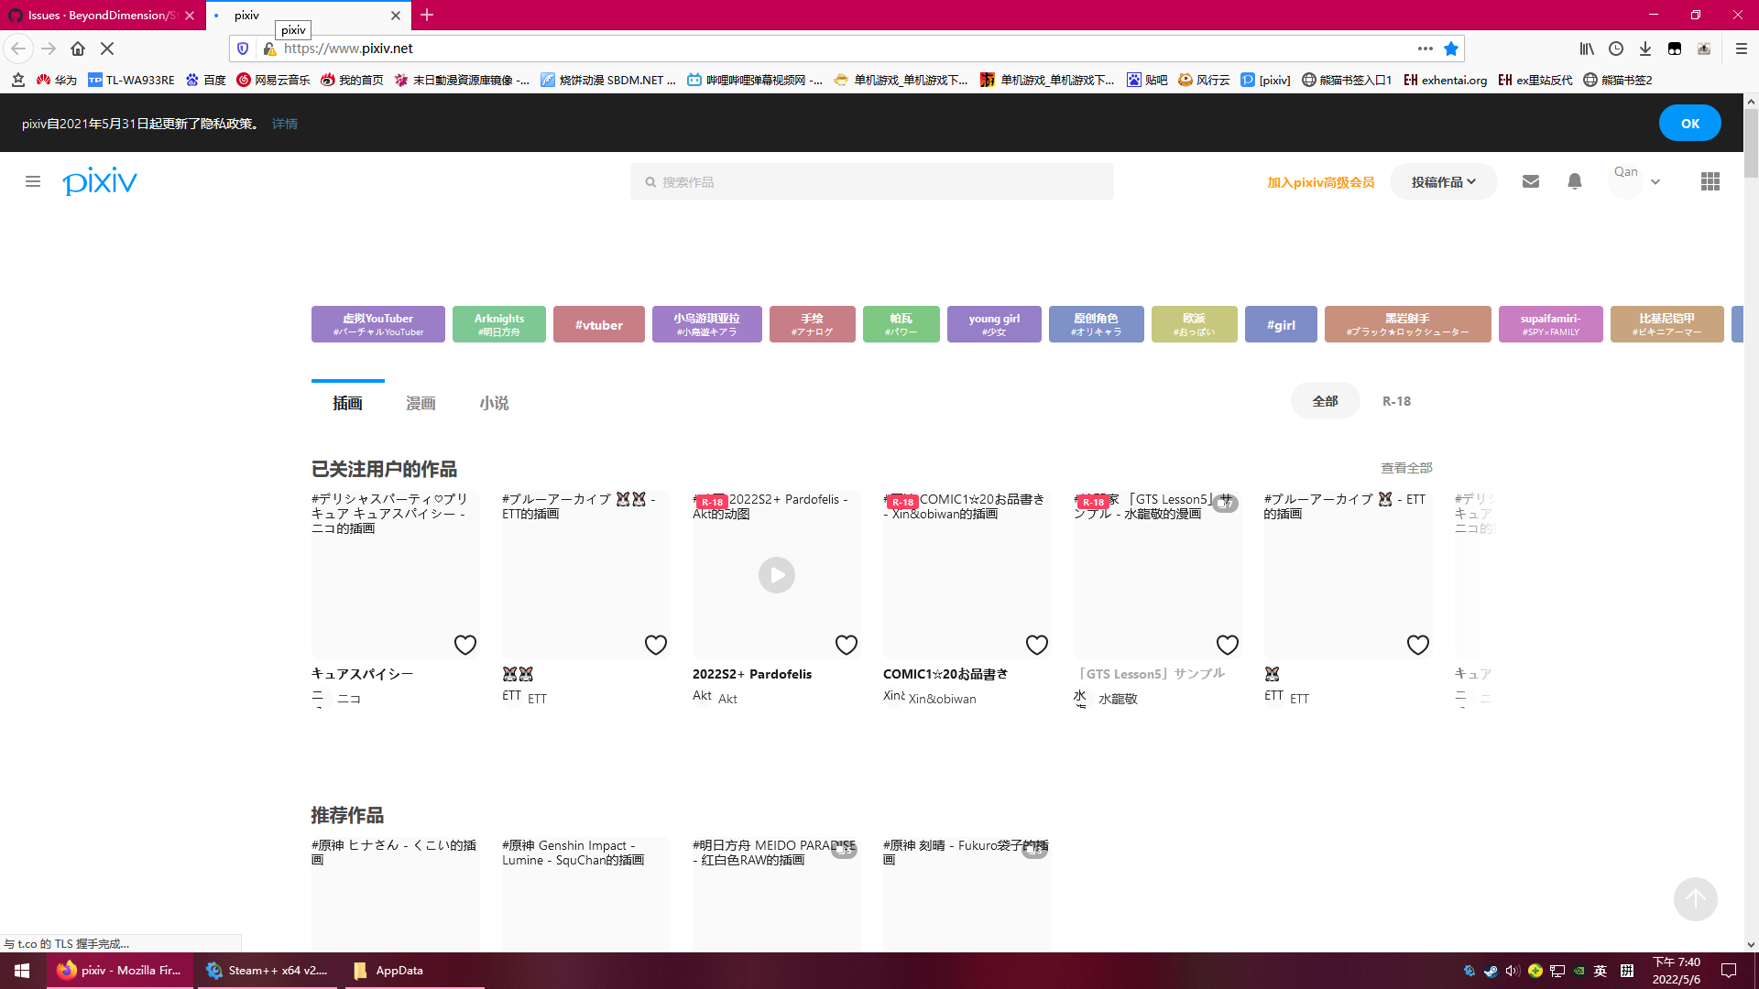This screenshot has width=1759, height=989.
Task: Open the address bar overflow menu
Action: (1426, 49)
